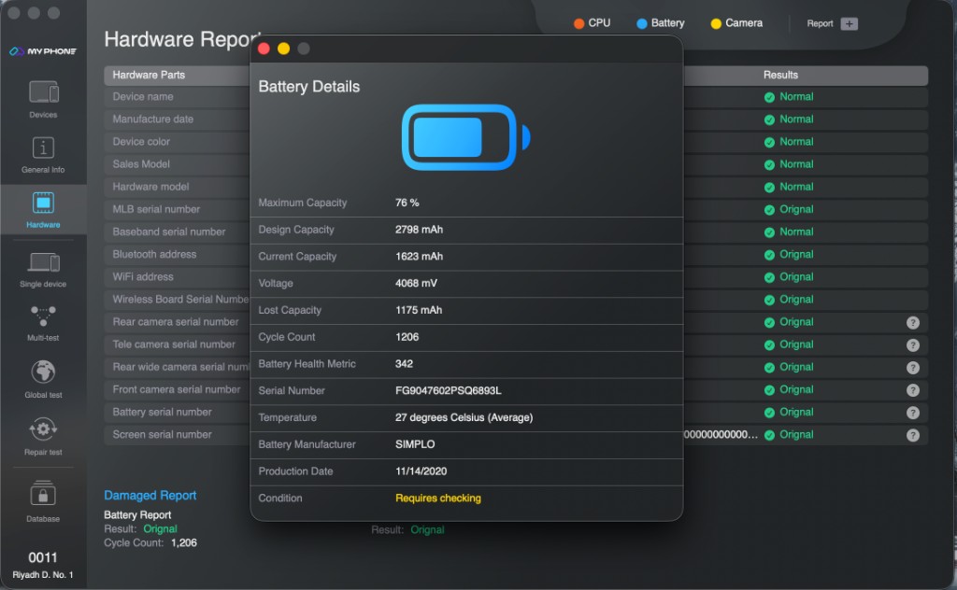The width and height of the screenshot is (957, 590).
Task: Open the Database section
Action: point(43,501)
